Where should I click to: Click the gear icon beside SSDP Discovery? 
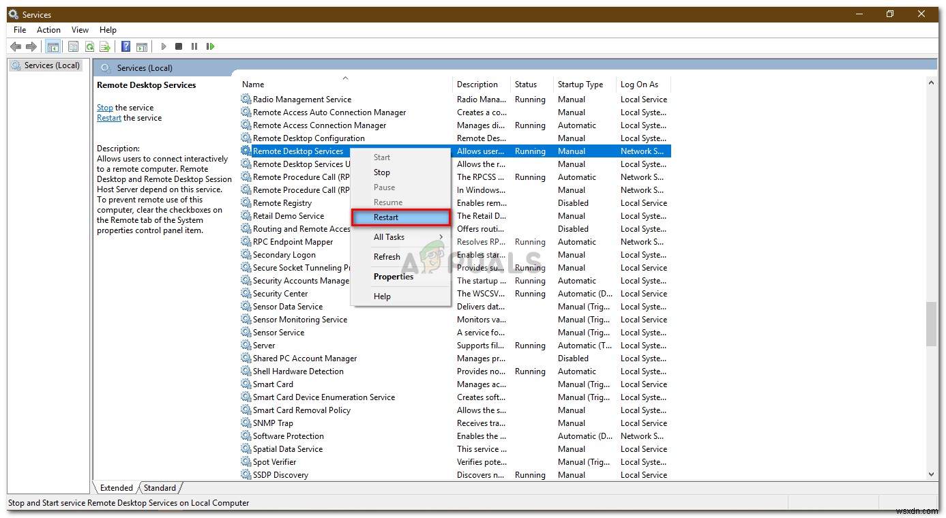pos(246,475)
